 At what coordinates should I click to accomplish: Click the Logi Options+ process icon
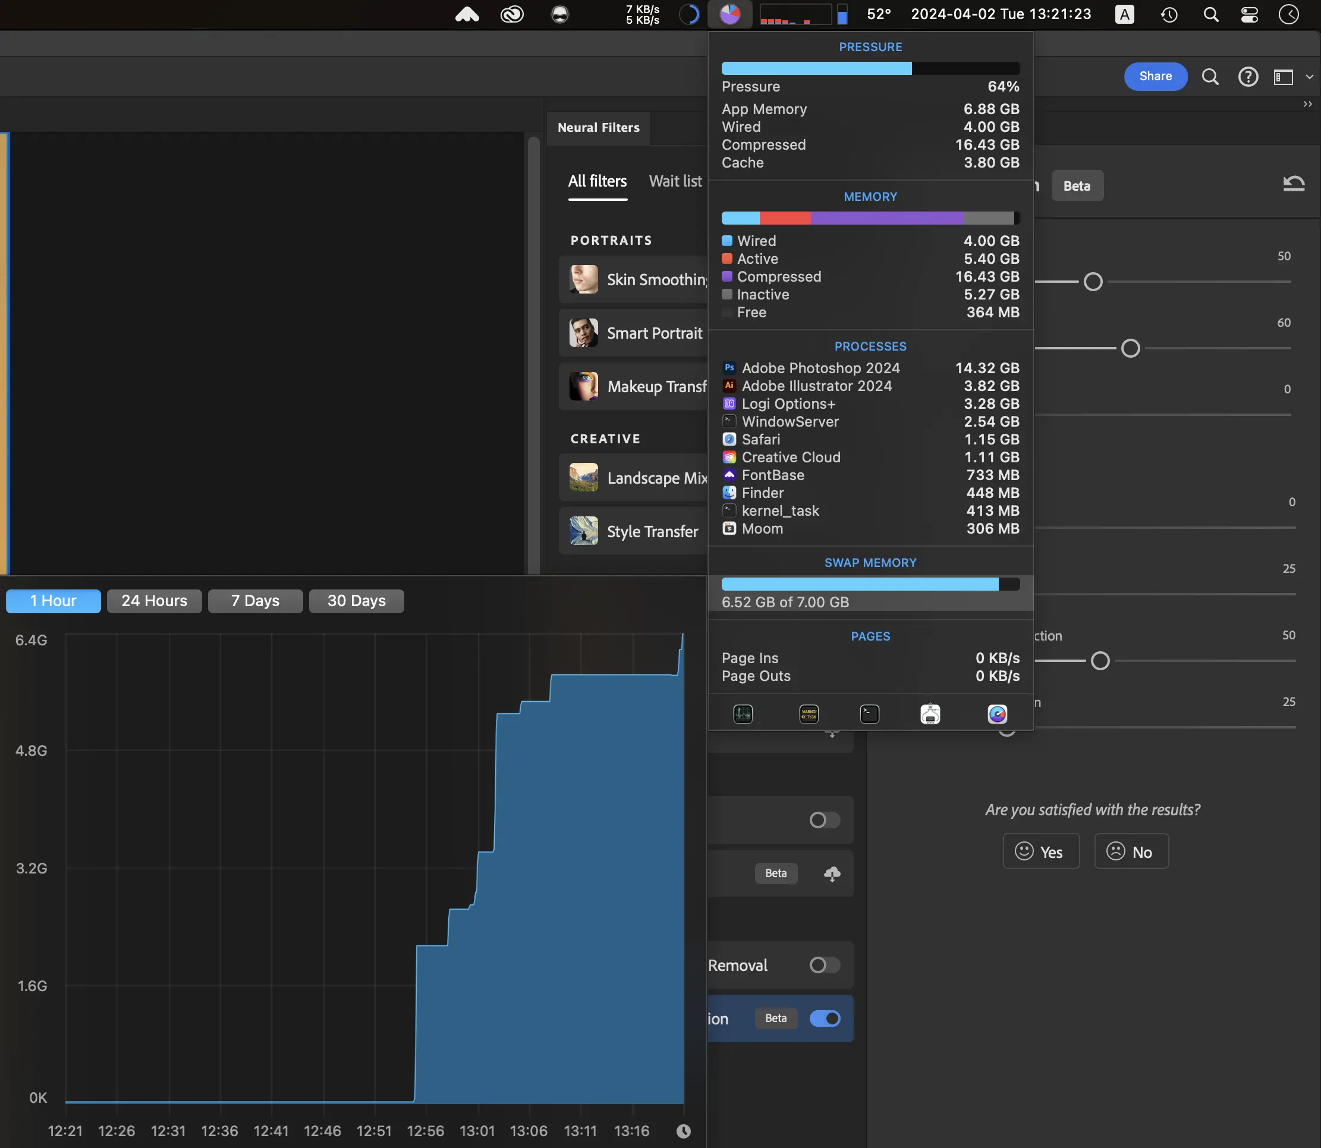(729, 403)
